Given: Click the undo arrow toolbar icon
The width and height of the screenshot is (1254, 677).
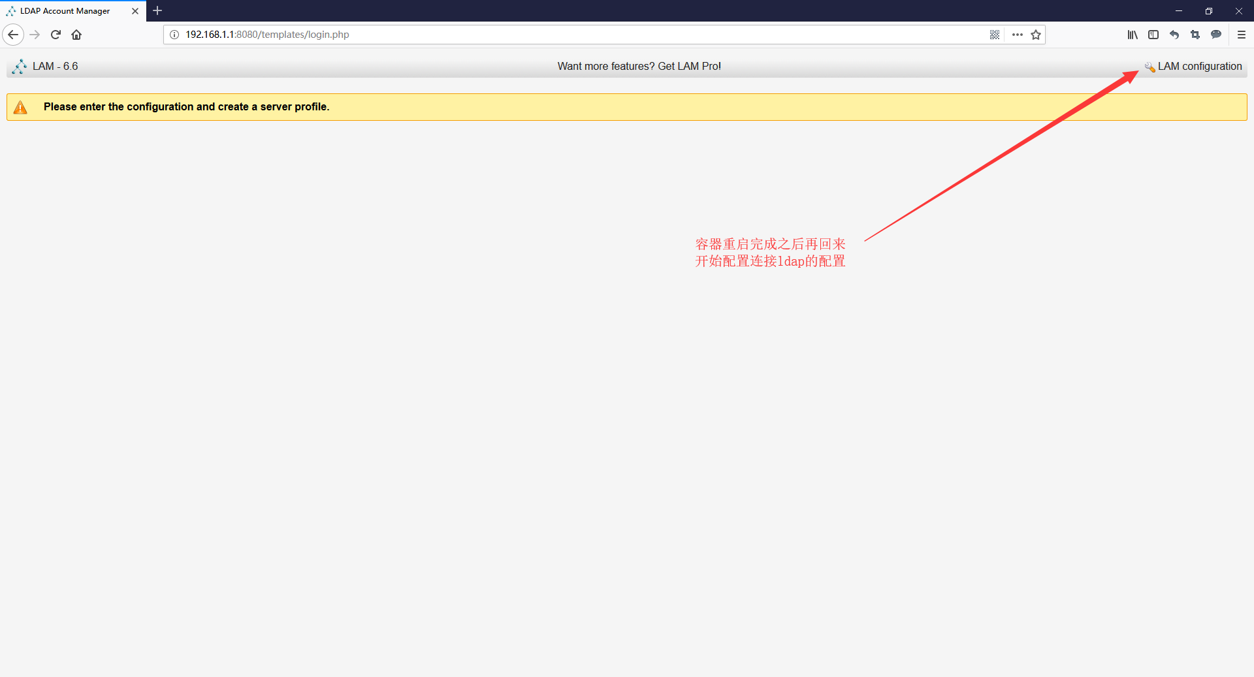Looking at the screenshot, I should pos(1174,35).
